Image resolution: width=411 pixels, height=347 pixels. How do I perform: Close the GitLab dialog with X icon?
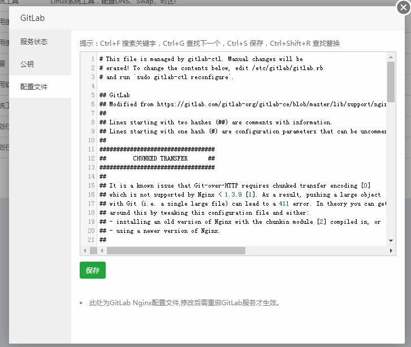(x=404, y=7)
